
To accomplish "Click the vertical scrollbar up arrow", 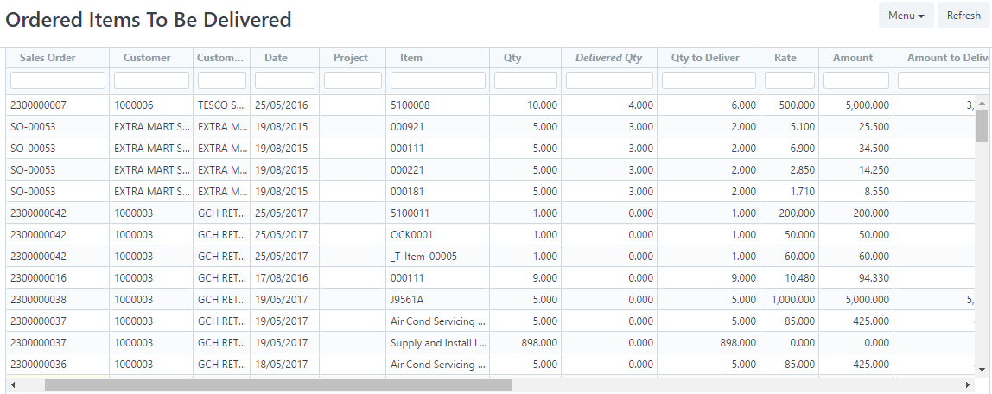I will [x=982, y=102].
